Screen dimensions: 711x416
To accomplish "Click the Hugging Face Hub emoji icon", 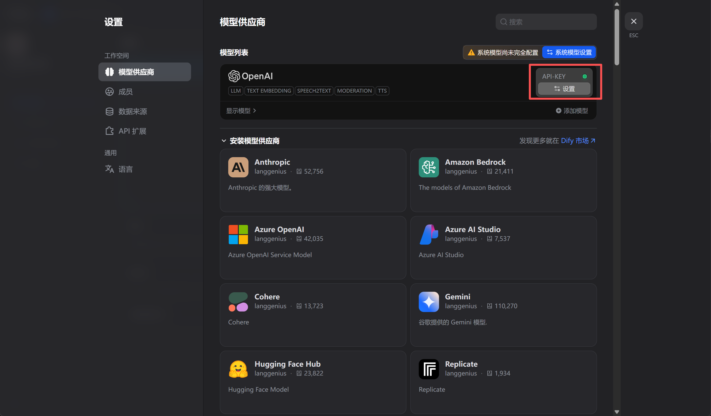I will [x=238, y=369].
